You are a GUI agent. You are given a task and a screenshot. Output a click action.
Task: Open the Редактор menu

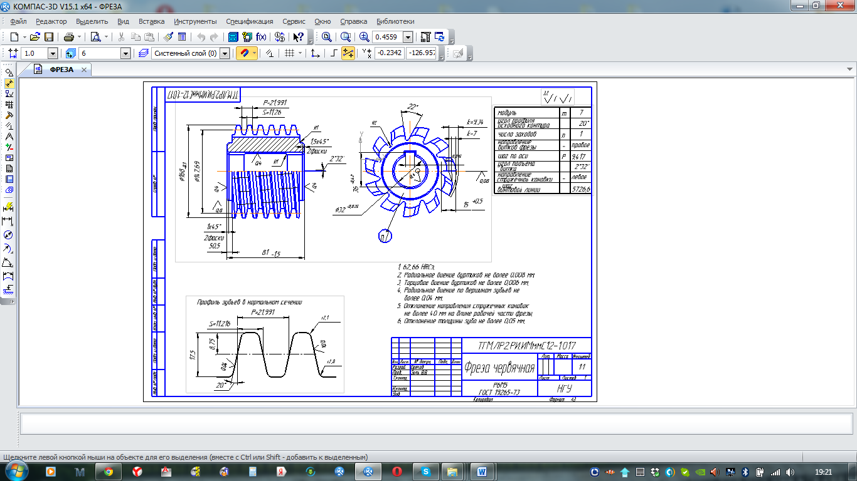point(51,21)
